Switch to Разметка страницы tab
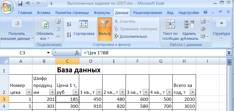This screenshot has width=234, height=111. [x=72, y=13]
